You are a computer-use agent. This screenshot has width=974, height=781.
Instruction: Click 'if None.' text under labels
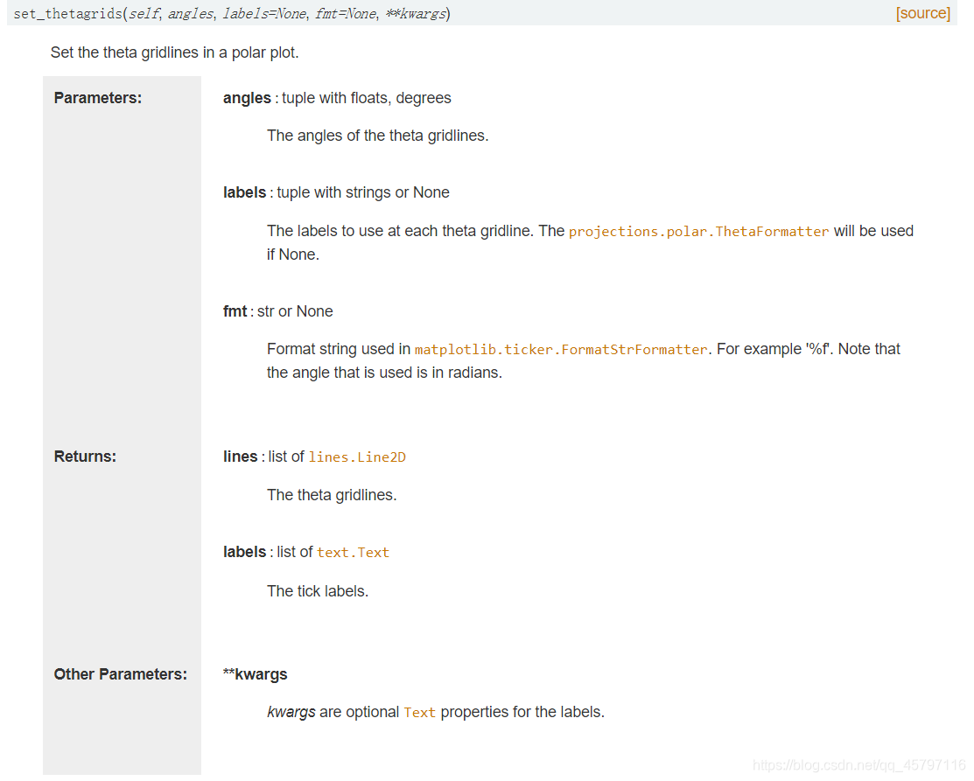pyautogui.click(x=293, y=255)
